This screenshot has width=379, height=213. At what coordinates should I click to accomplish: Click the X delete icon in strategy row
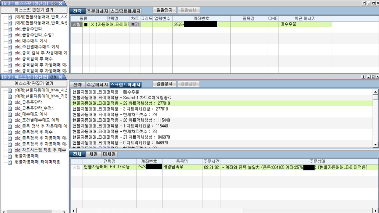coord(92,25)
